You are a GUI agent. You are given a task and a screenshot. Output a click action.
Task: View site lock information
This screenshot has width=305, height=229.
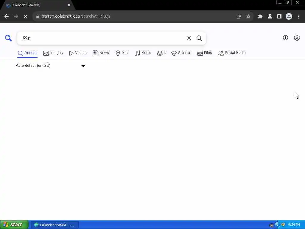38,16
